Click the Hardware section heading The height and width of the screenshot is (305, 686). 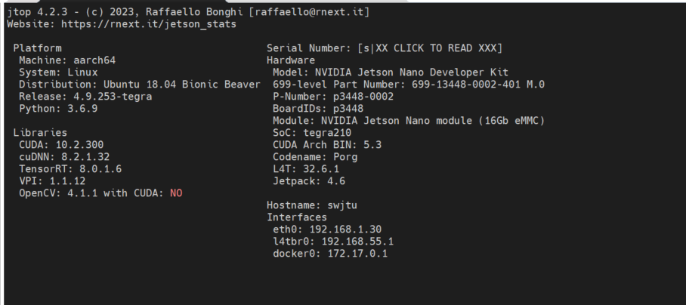[291, 60]
